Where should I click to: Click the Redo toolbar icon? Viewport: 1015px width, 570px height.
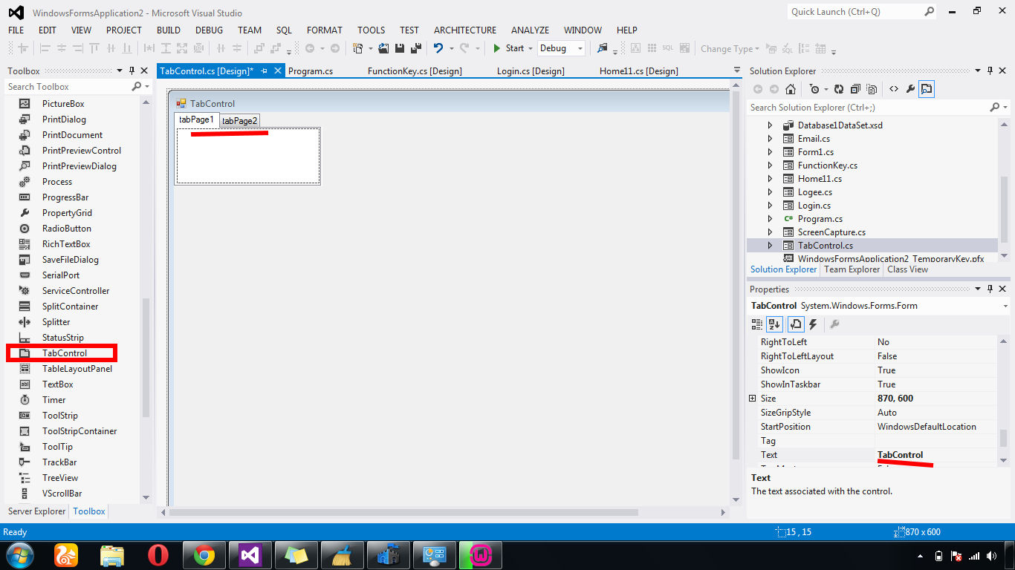click(x=464, y=48)
